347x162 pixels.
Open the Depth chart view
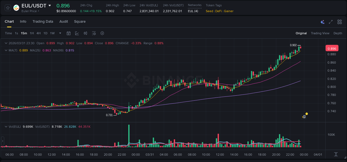pos(338,33)
